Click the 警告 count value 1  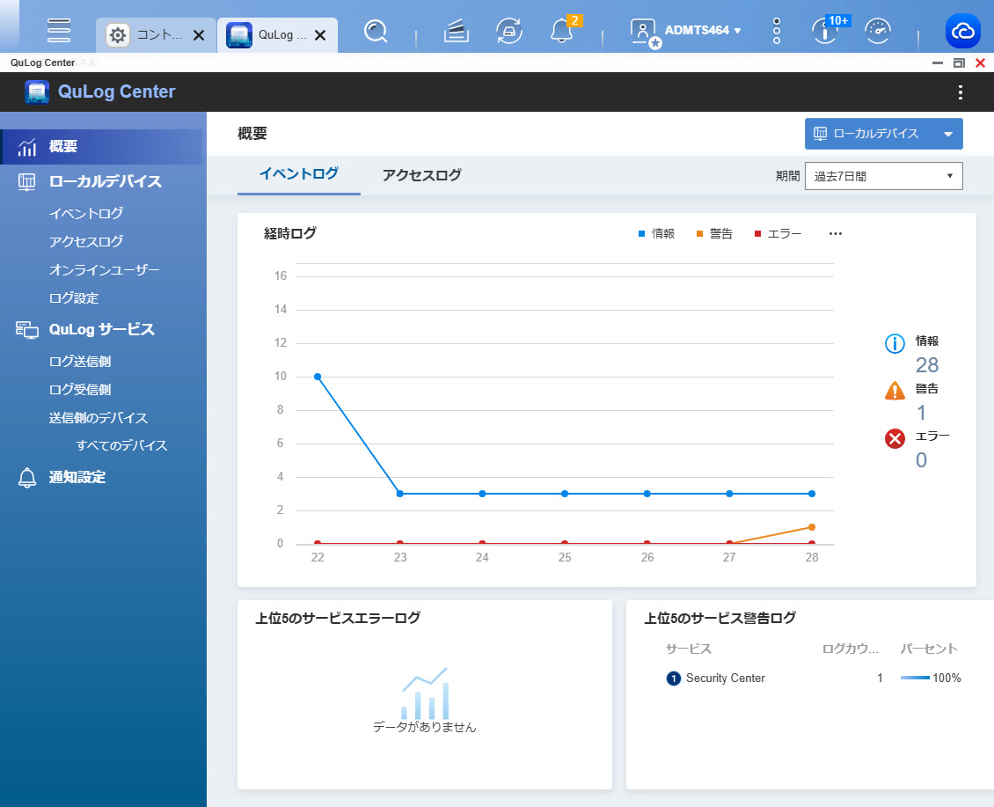pos(921,413)
